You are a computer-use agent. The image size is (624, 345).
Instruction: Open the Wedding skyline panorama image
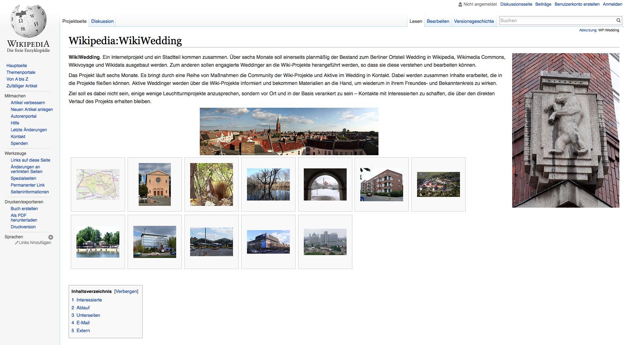(289, 131)
